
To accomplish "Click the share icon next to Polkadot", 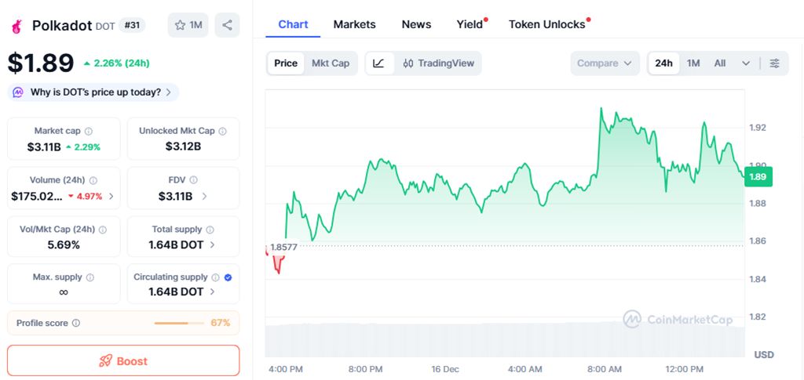I will click(x=227, y=25).
